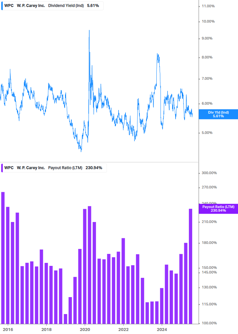Click the 150.00% payout axis label
This screenshot has width=238, height=334.
tap(209, 268)
